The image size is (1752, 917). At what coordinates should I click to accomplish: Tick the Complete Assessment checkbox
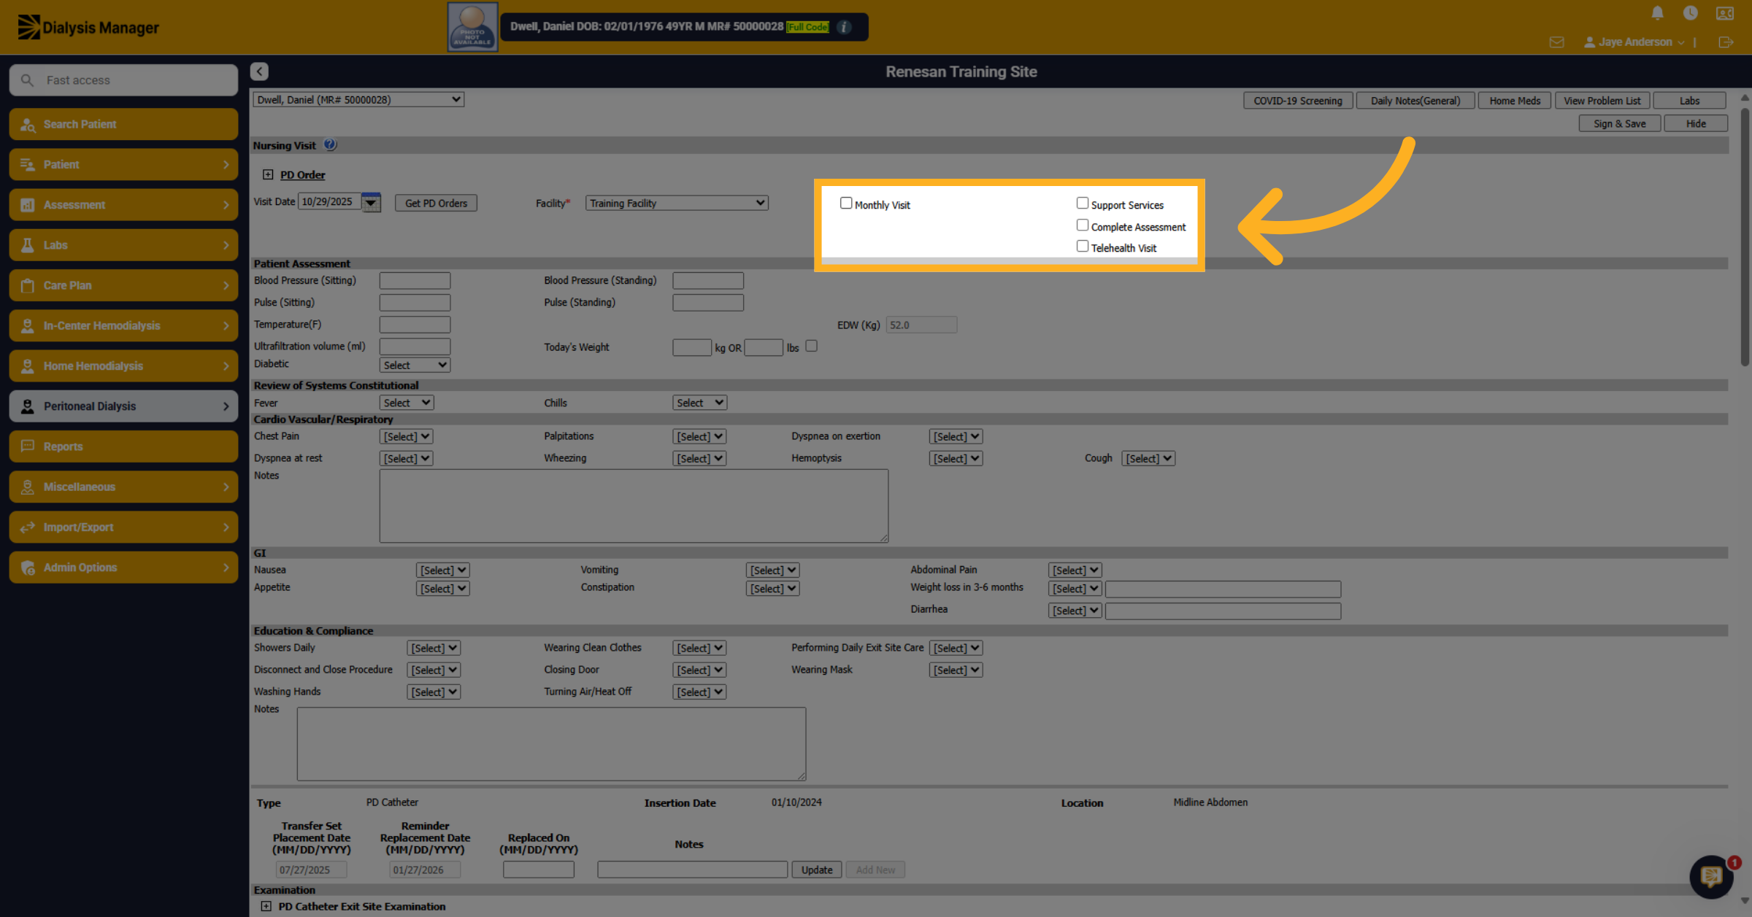[x=1083, y=225]
